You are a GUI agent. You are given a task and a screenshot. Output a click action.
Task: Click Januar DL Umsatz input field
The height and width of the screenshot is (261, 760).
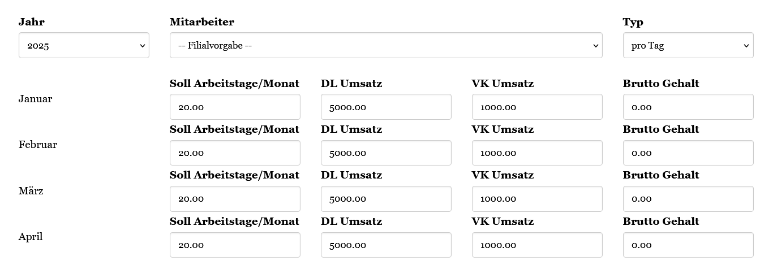click(x=386, y=107)
